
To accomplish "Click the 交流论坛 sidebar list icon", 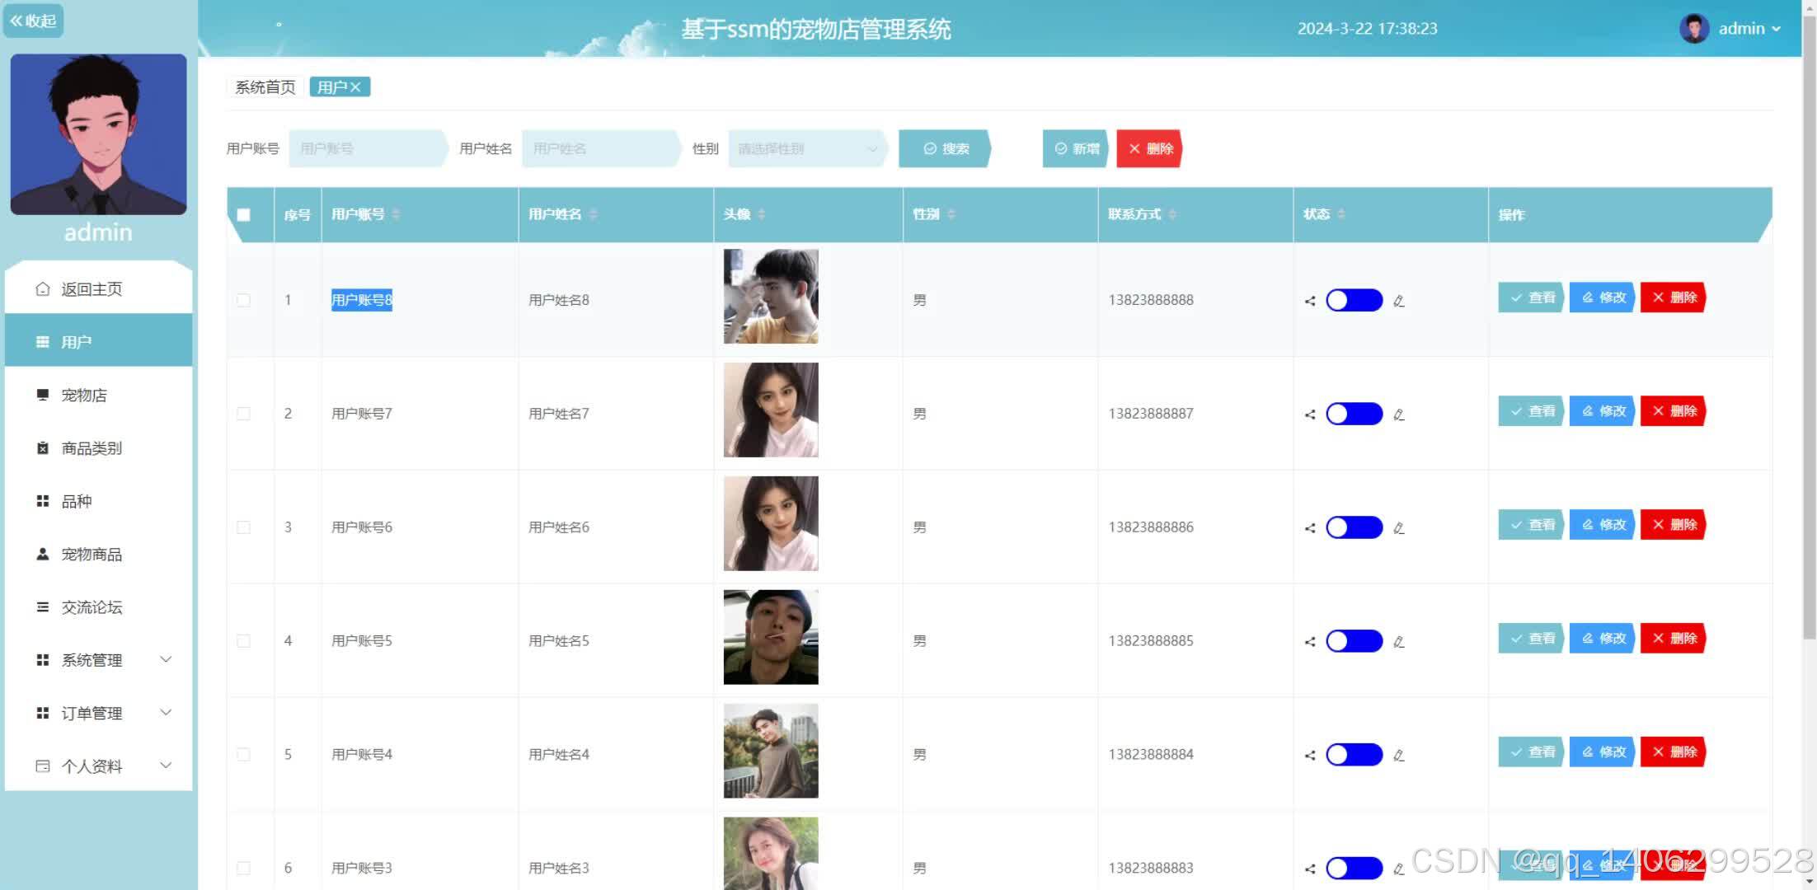I will [43, 607].
